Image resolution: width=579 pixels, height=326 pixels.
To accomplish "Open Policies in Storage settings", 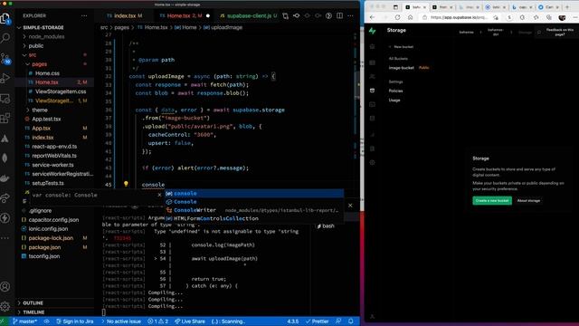I will (x=395, y=91).
